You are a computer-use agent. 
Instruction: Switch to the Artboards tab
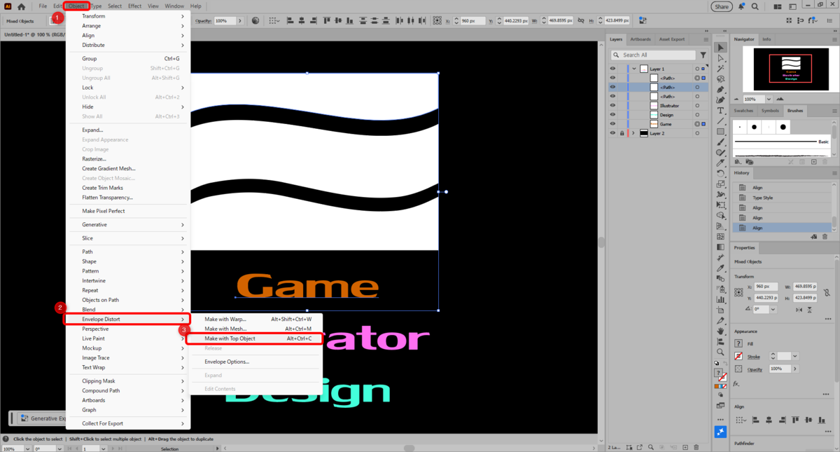click(640, 39)
